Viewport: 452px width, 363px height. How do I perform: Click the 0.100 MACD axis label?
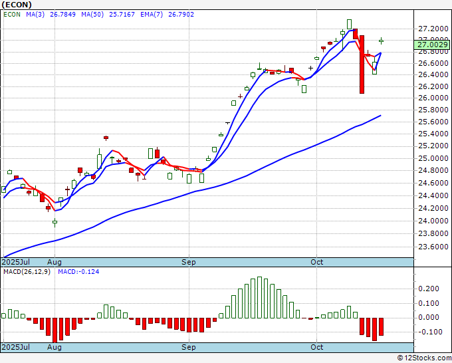pyautogui.click(x=428, y=303)
